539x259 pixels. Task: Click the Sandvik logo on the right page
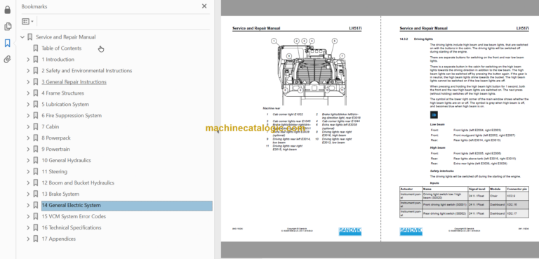tap(411, 232)
